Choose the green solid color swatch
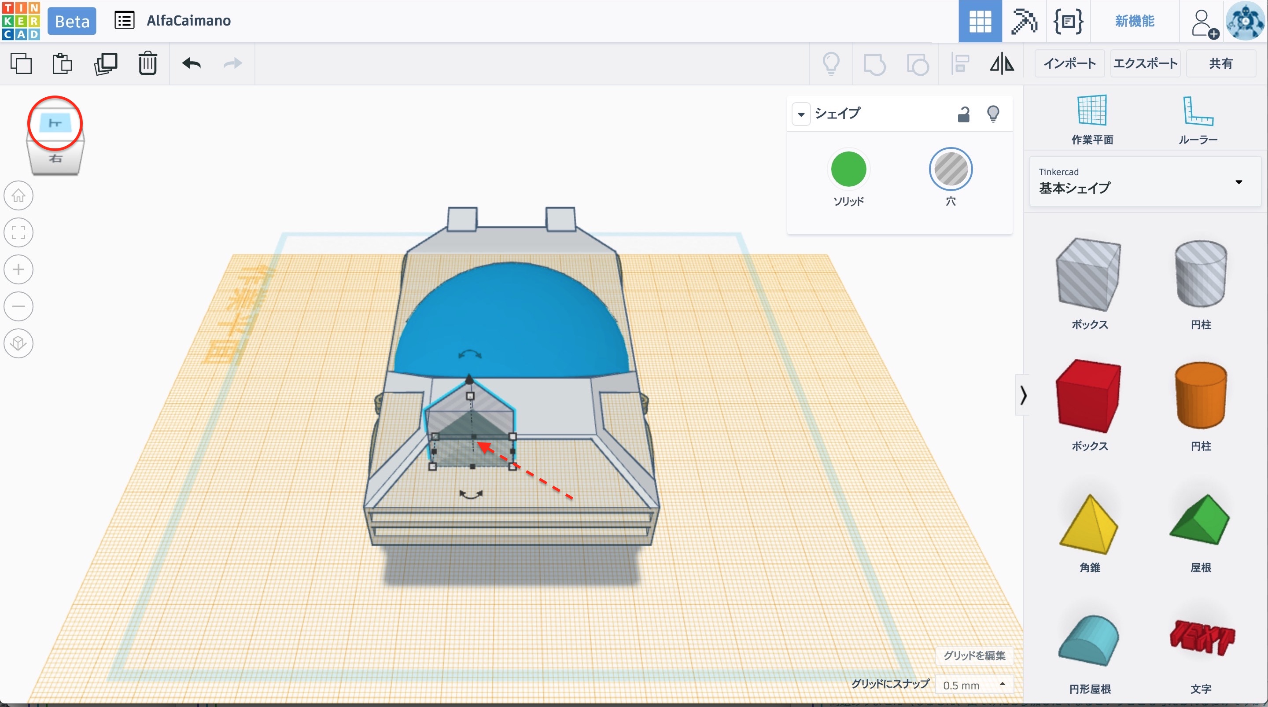This screenshot has height=707, width=1268. point(848,169)
